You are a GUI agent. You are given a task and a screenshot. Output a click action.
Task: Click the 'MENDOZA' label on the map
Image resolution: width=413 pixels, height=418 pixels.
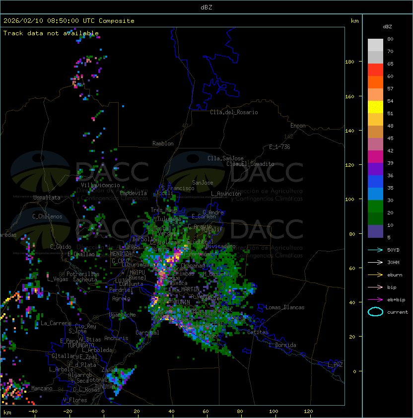click(121, 254)
